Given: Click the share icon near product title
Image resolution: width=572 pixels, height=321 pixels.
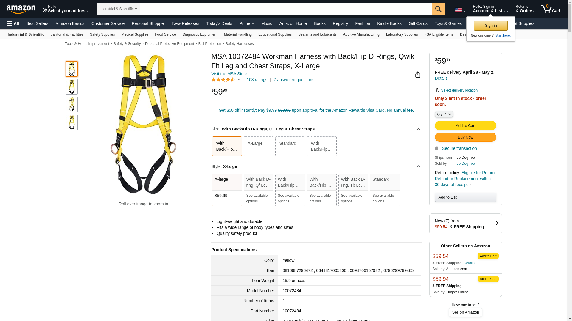Looking at the screenshot, I should pyautogui.click(x=418, y=75).
